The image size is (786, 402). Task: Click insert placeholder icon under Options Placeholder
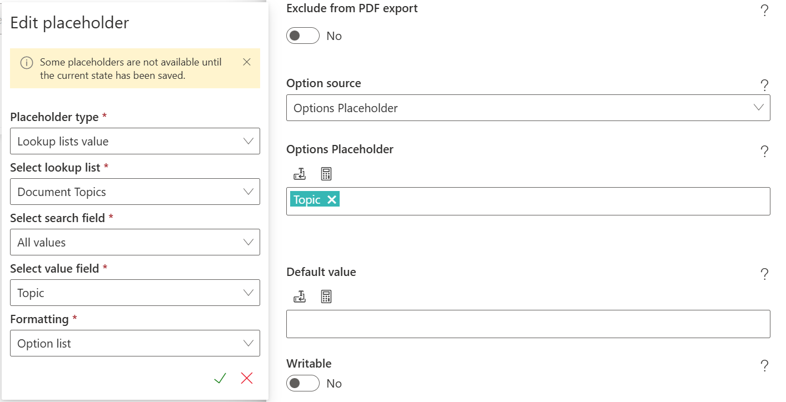[x=300, y=174]
